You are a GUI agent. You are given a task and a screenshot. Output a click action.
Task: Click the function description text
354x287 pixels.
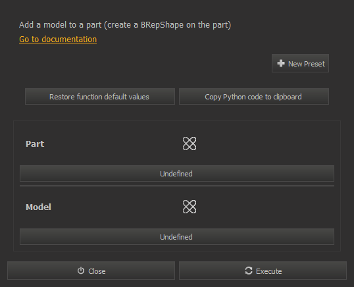coord(125,25)
